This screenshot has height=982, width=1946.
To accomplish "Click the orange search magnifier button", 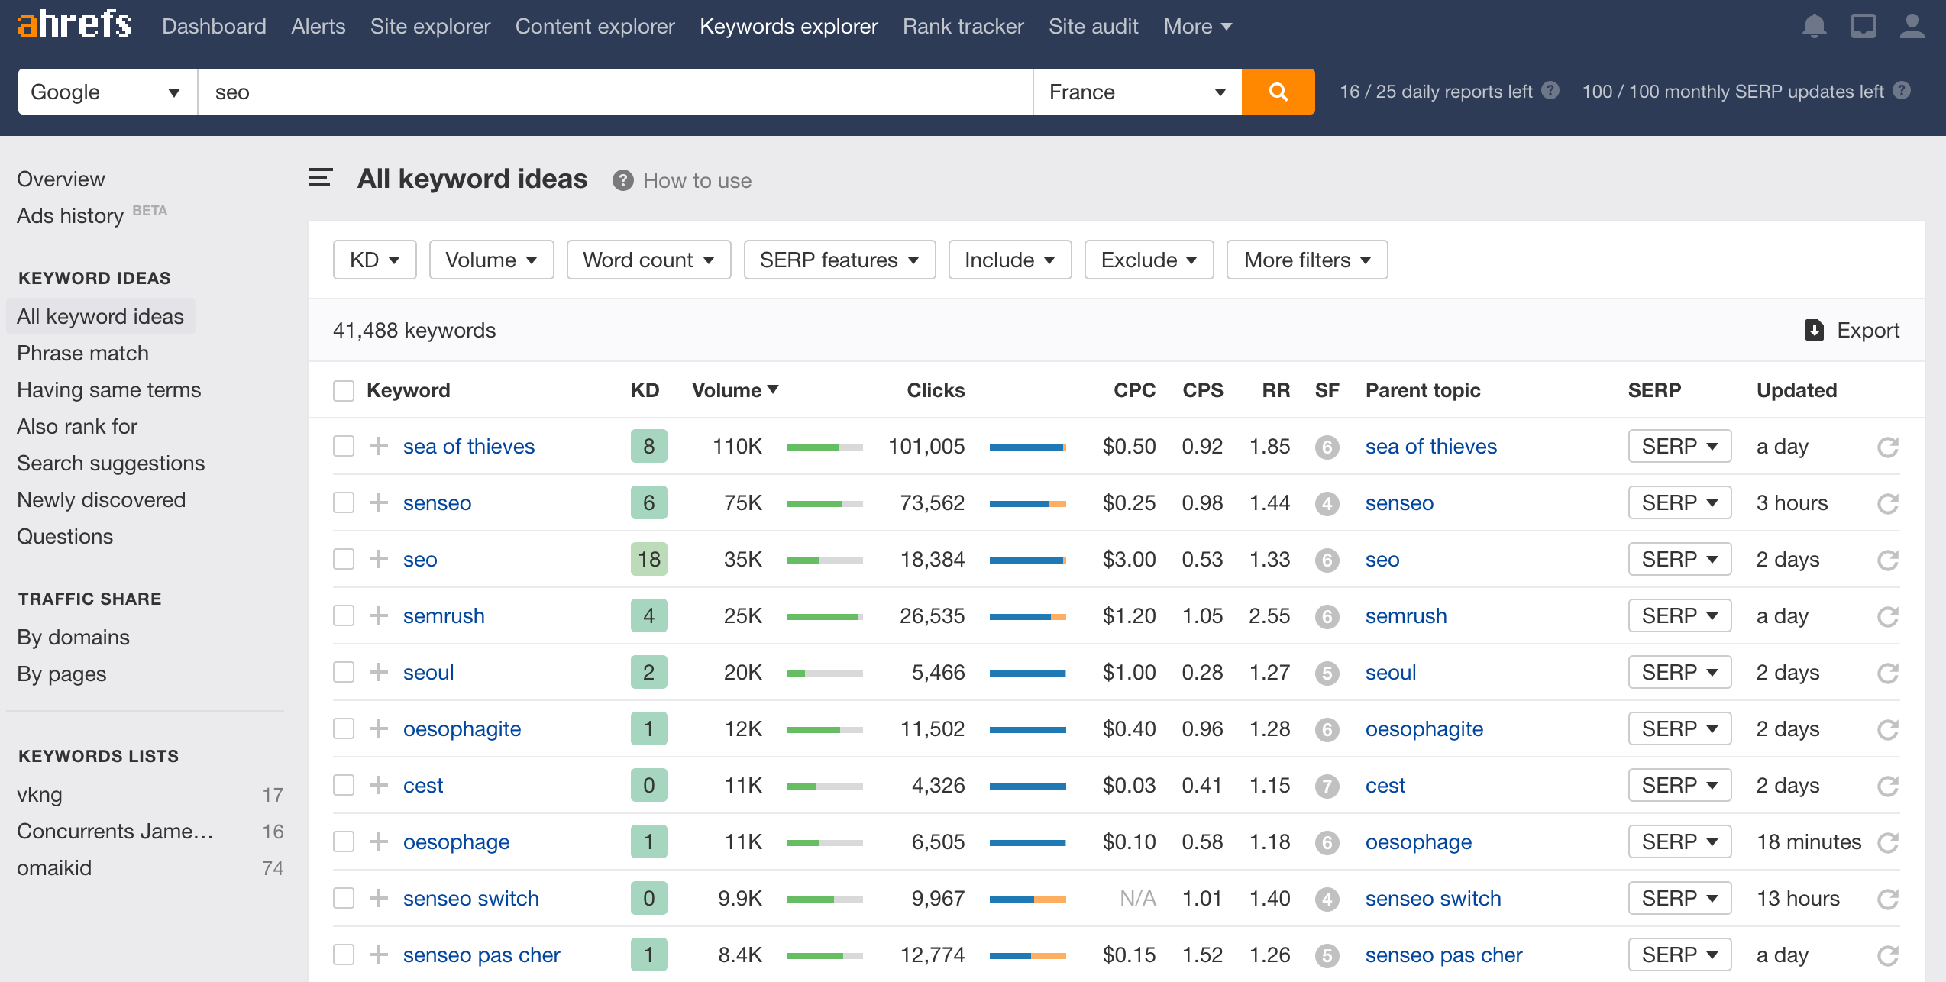I will [x=1278, y=92].
